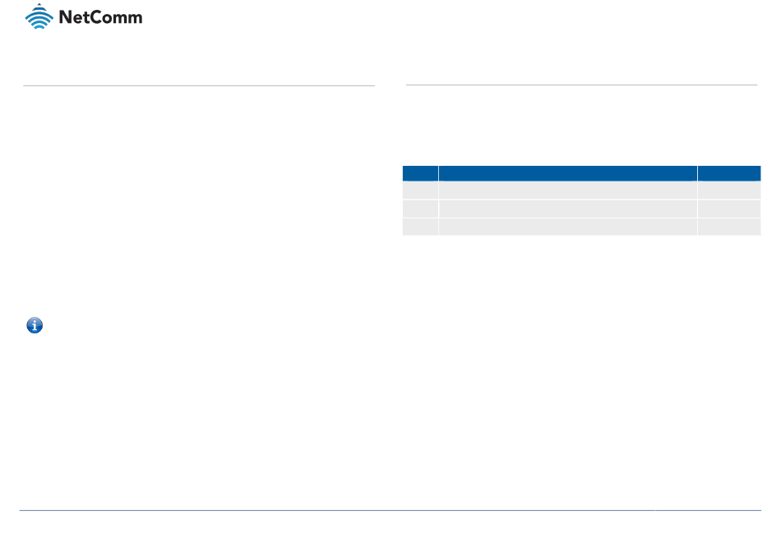
Task: Click the horizontal rule above left column
Action: [199, 85]
